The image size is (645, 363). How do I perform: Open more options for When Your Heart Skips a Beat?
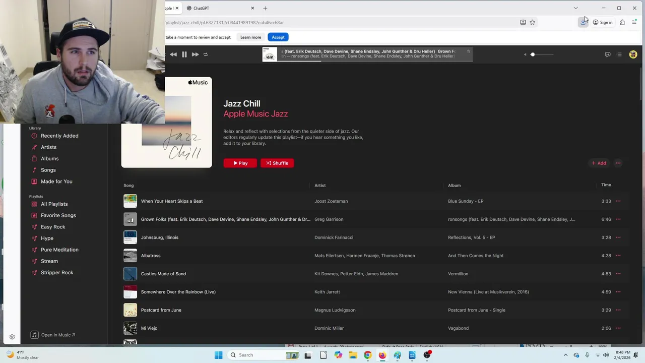coord(618,201)
